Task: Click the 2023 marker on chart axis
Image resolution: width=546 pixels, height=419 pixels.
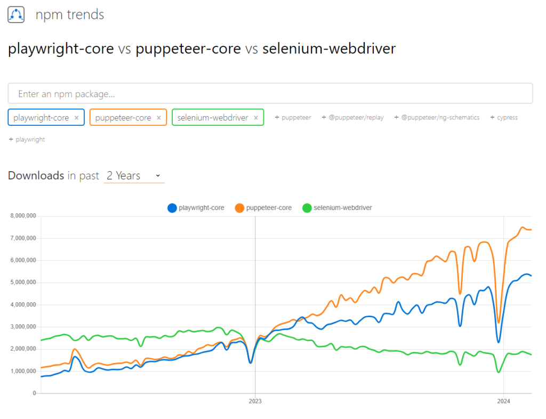Action: (255, 401)
